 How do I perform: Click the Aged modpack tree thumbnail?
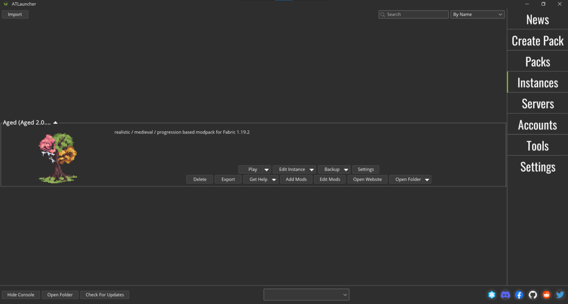click(57, 157)
